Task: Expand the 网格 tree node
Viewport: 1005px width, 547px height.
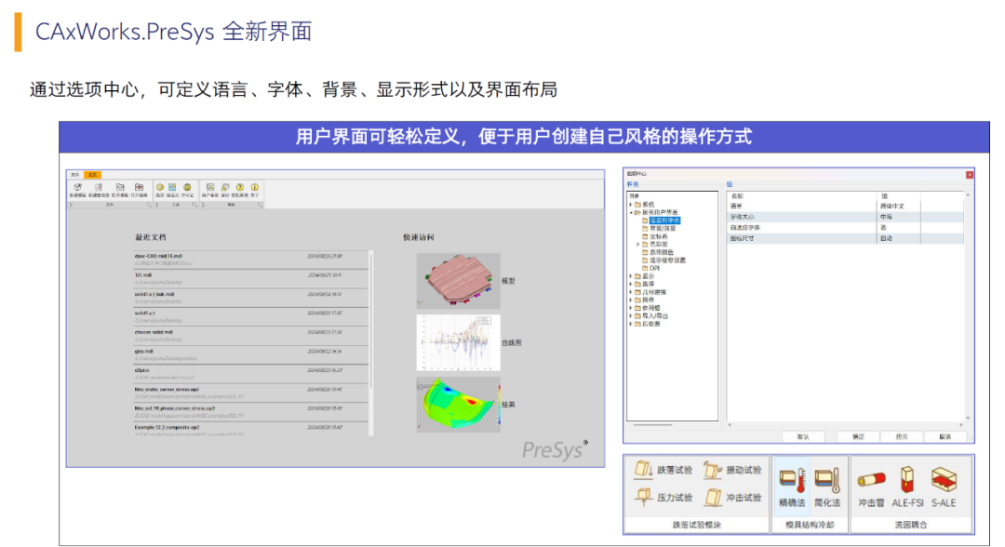Action: point(631,300)
